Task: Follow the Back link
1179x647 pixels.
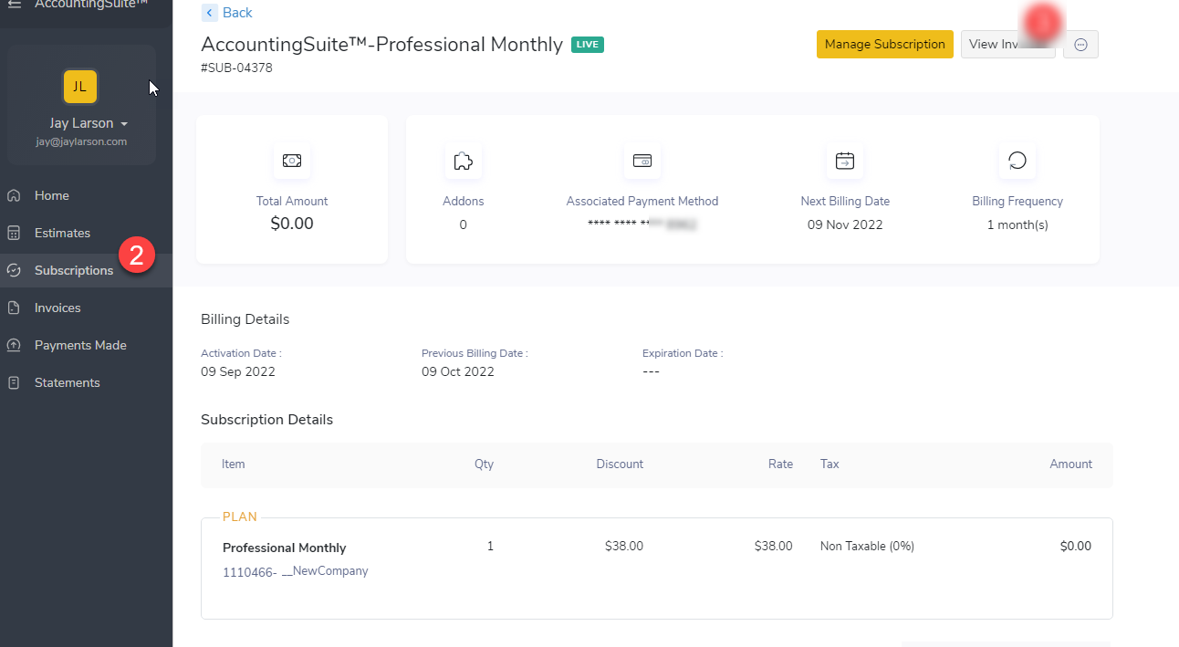Action: [237, 13]
